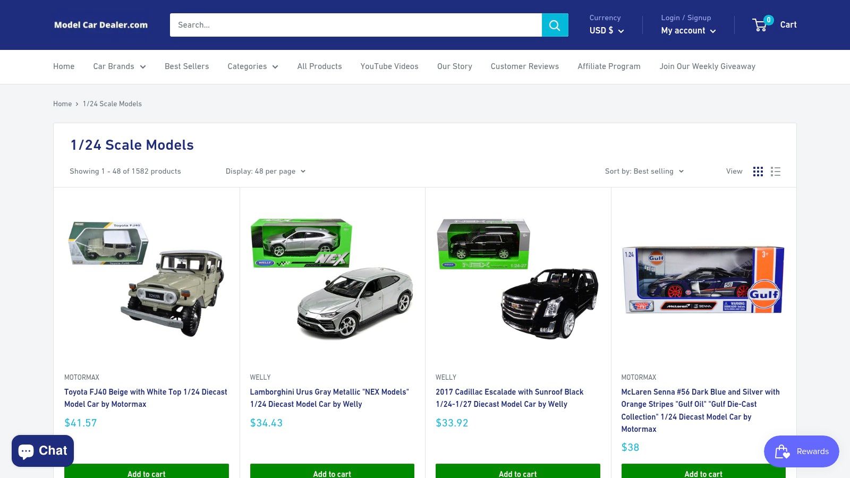
Task: Focus the Search input field
Action: click(x=355, y=25)
